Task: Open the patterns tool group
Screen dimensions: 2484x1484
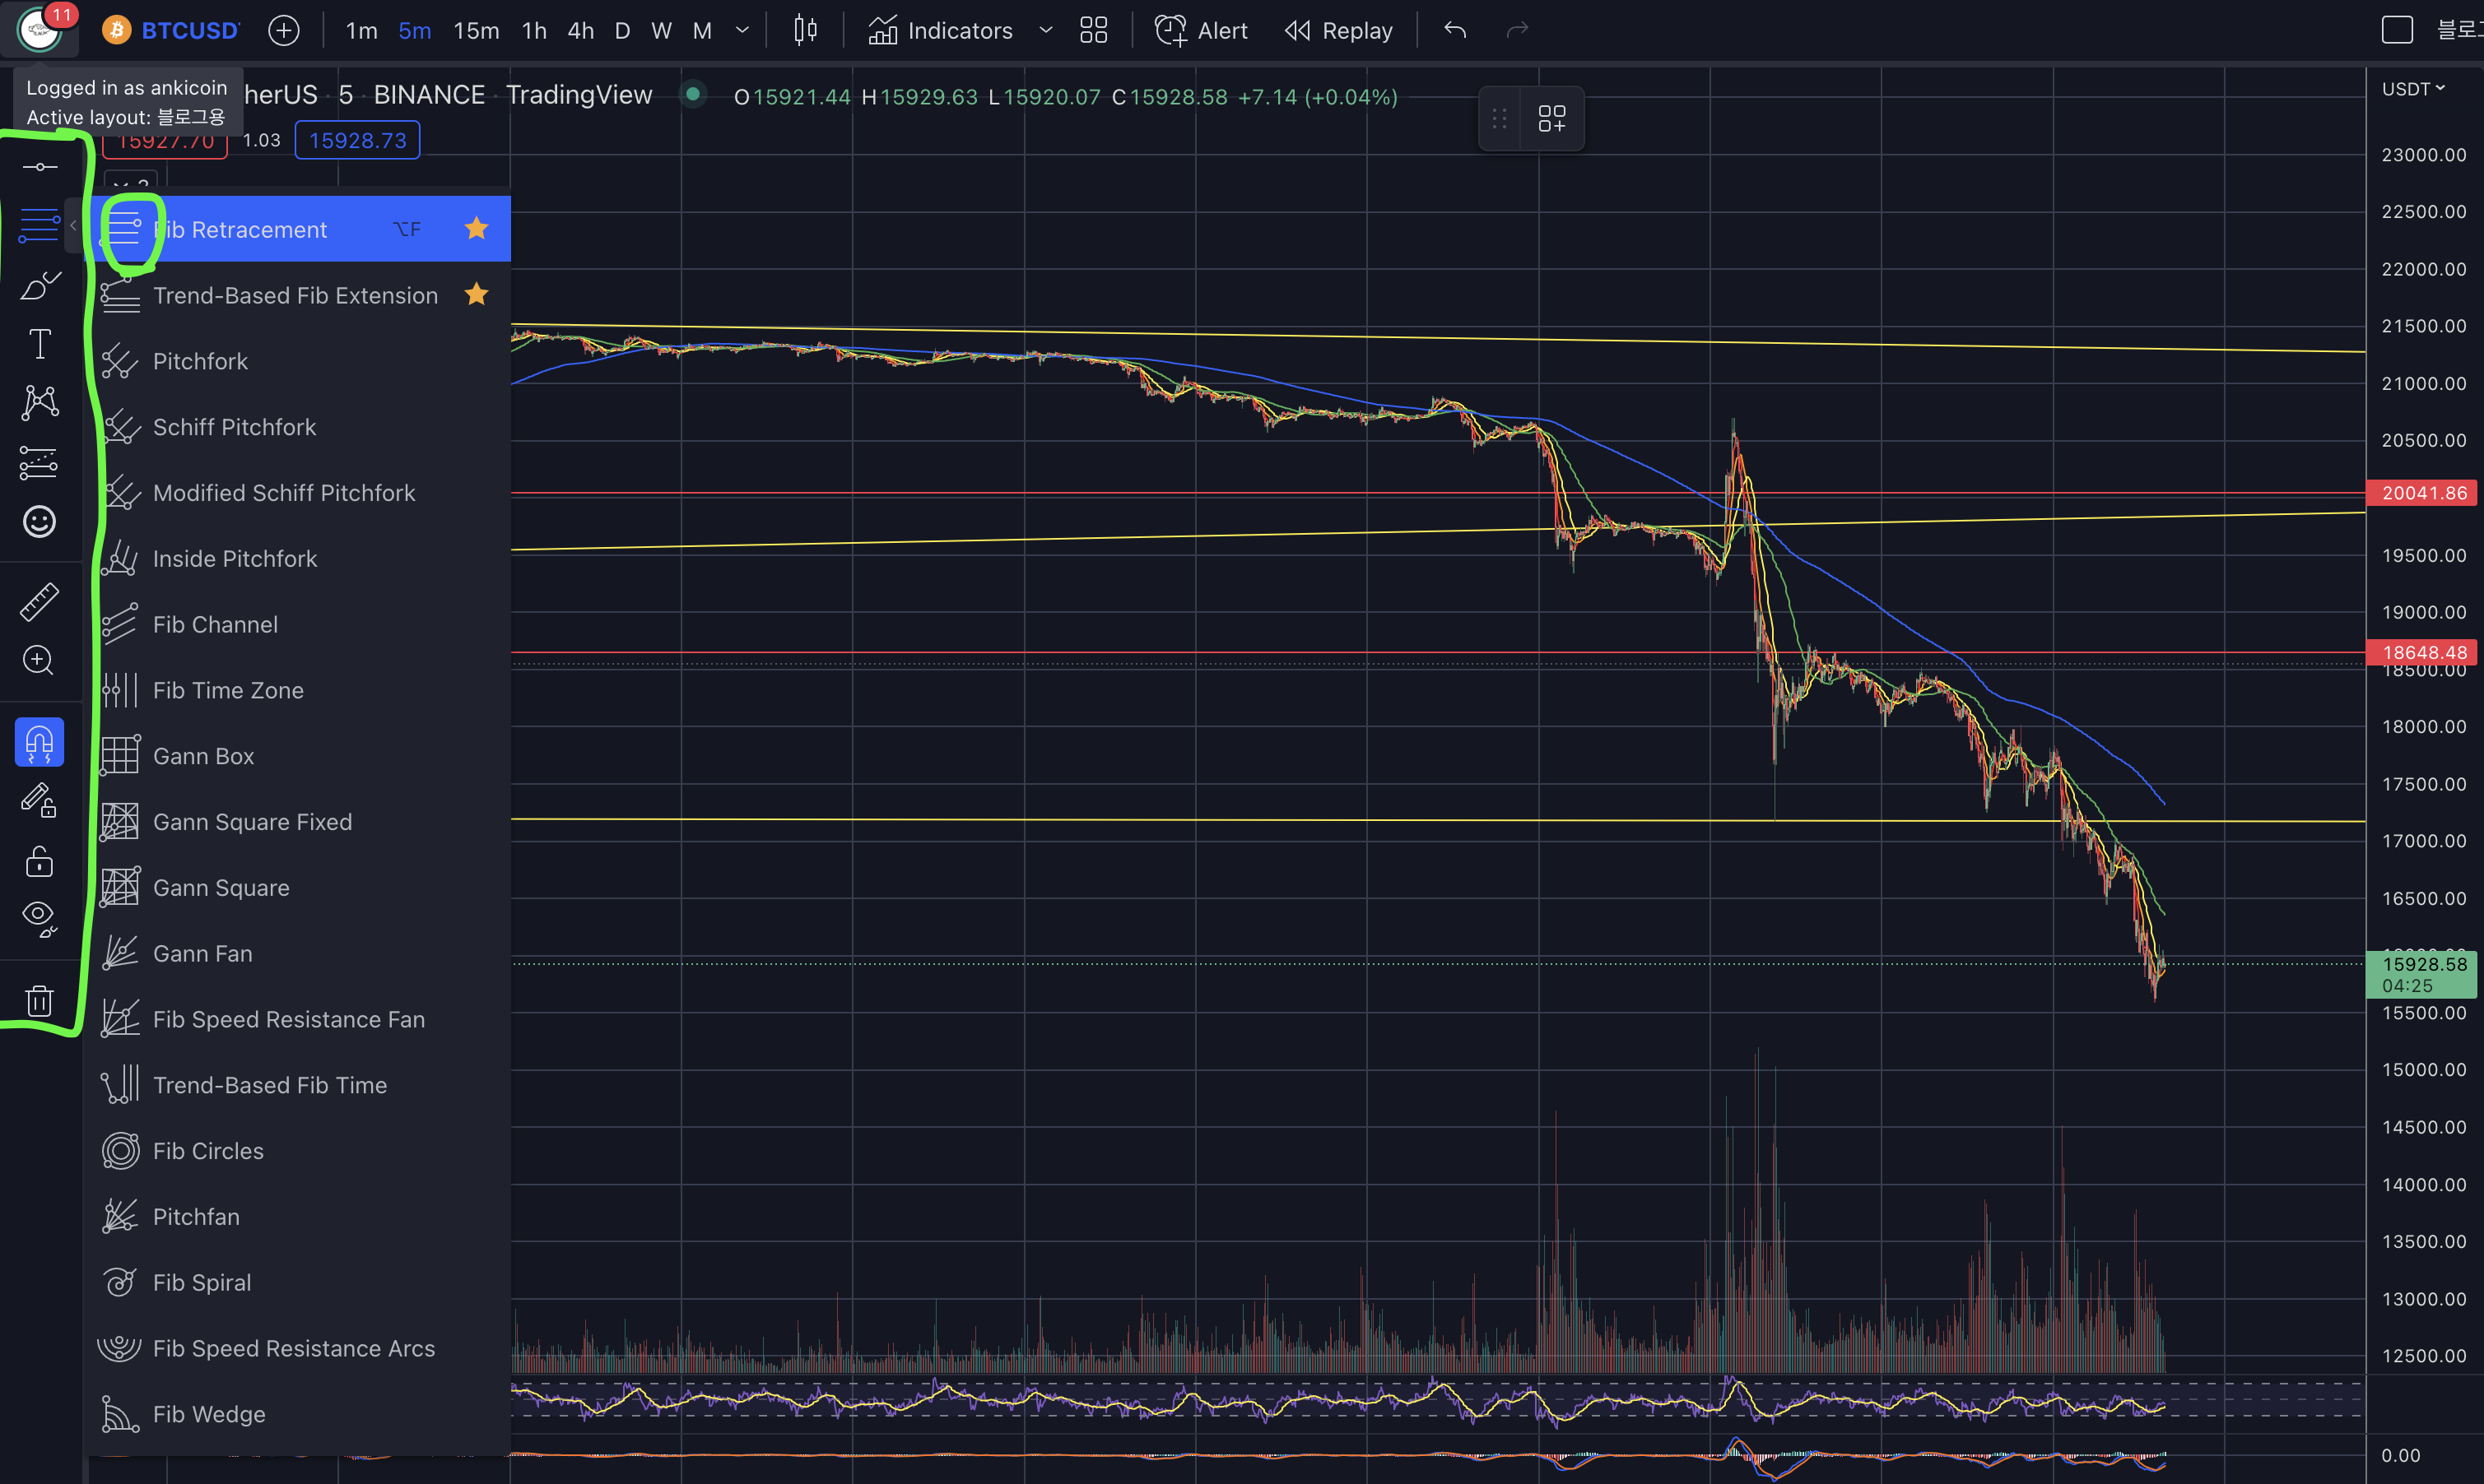Action: pyautogui.click(x=39, y=403)
